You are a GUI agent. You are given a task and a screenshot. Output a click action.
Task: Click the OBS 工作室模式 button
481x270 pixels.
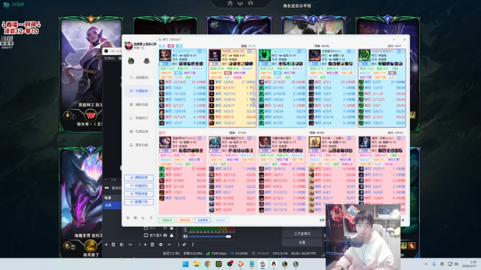tap(302, 233)
